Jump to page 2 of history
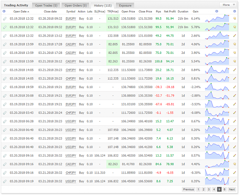 pos(204,189)
